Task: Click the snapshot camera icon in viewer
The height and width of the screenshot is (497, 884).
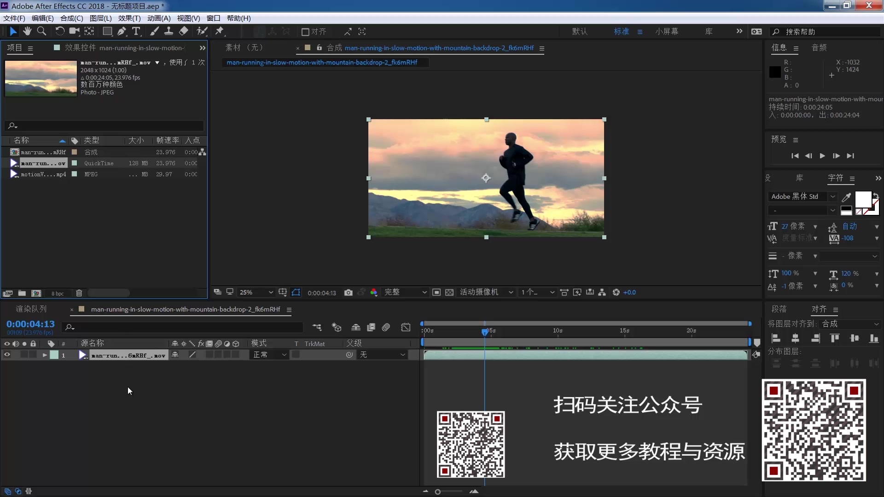Action: [349, 292]
